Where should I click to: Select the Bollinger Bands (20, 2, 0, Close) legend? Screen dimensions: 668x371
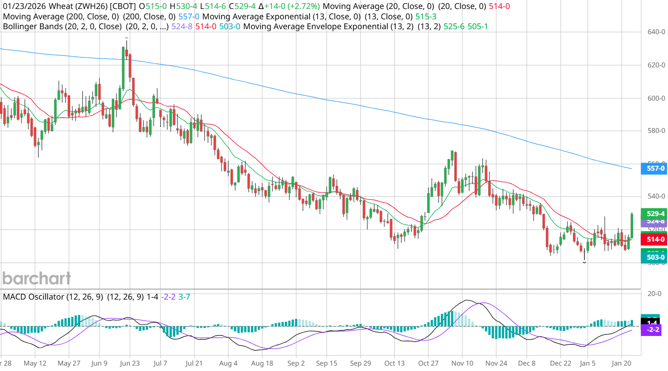(x=62, y=26)
